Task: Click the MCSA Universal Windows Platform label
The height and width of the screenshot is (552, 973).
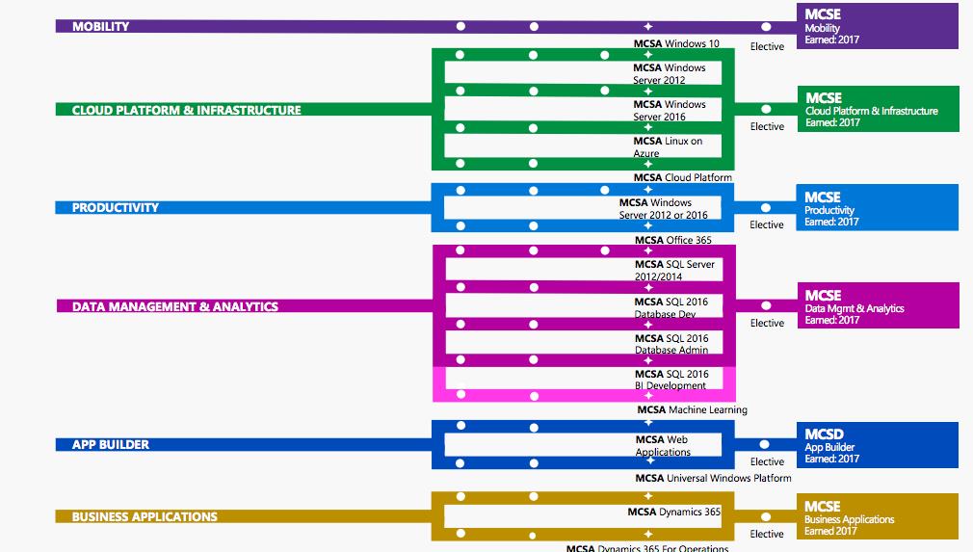Action: 713,478
